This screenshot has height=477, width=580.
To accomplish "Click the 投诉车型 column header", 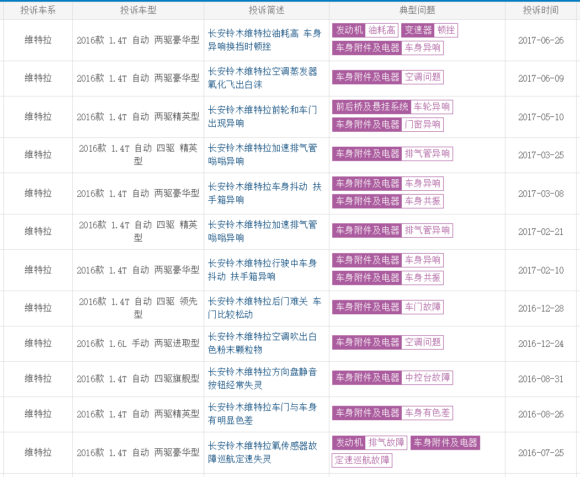I will (139, 10).
